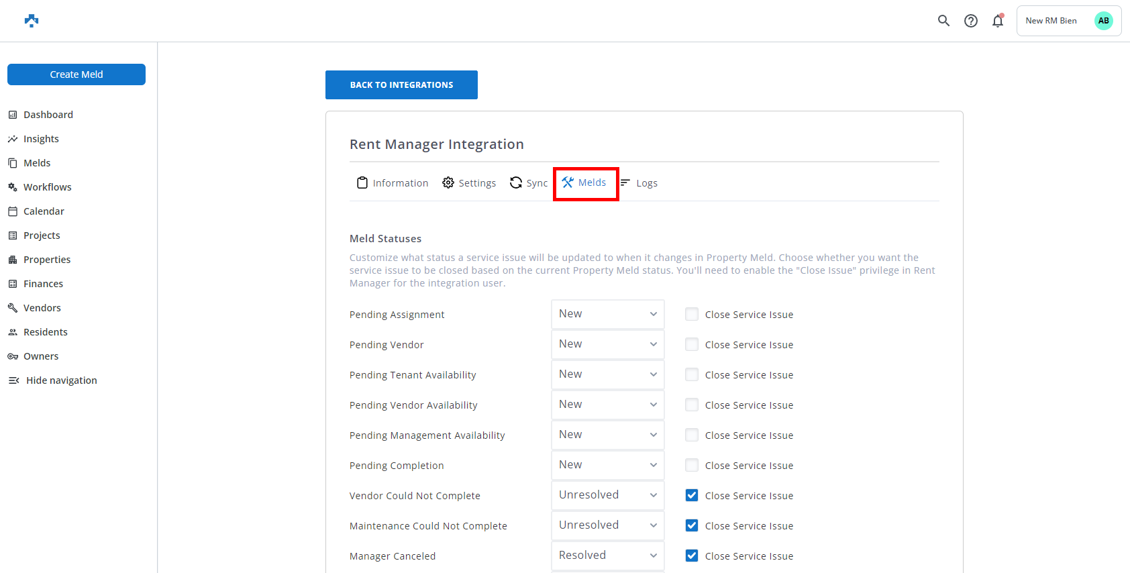
Task: Click the AB user avatar
Action: pos(1103,21)
